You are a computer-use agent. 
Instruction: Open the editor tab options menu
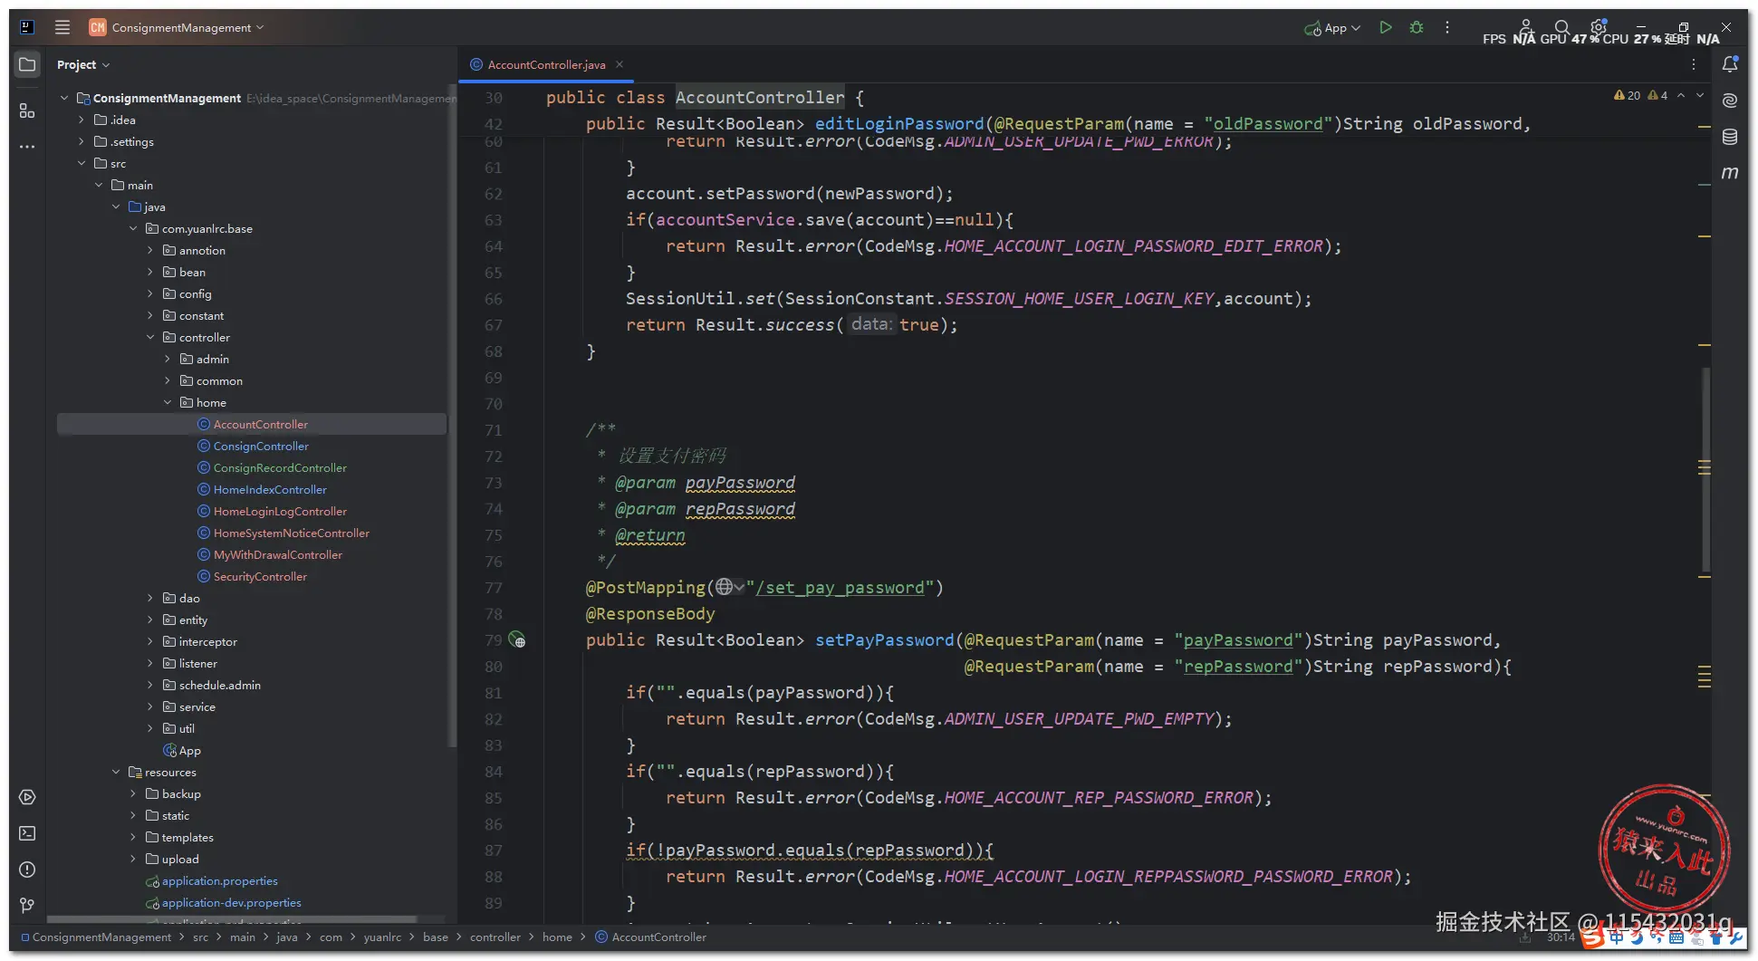(1693, 64)
